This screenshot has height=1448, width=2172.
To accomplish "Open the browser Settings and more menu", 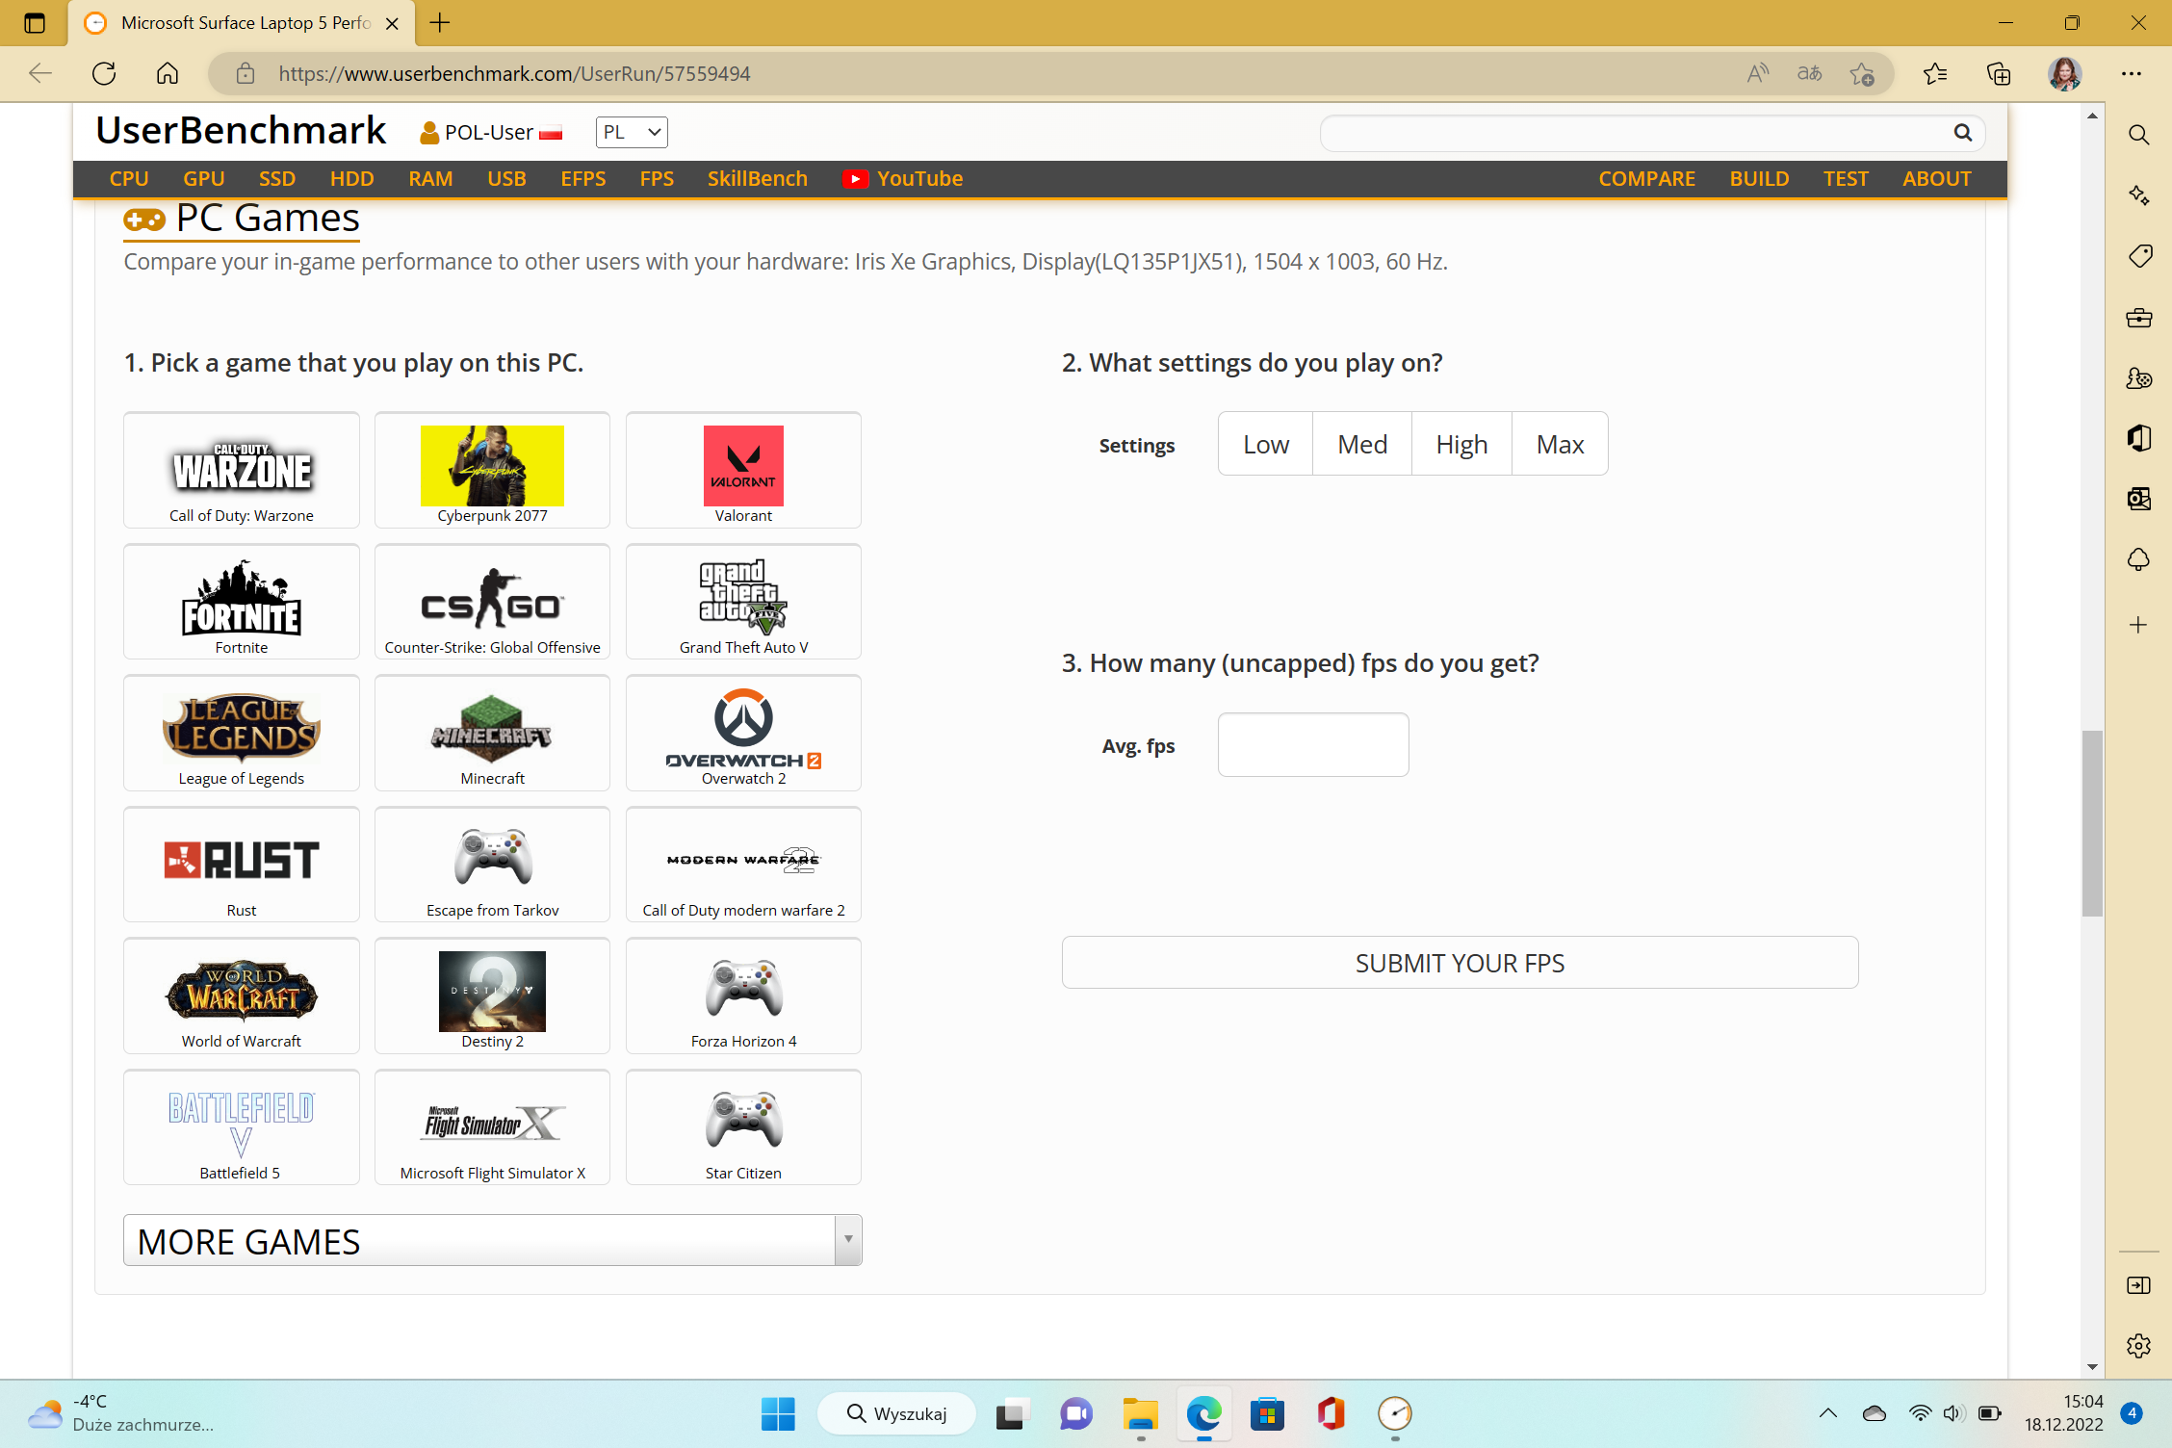I will [2132, 73].
